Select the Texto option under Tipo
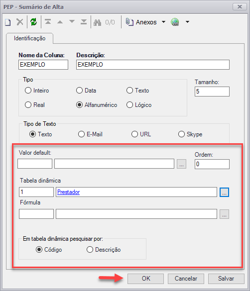This screenshot has height=291, width=250. click(129, 91)
